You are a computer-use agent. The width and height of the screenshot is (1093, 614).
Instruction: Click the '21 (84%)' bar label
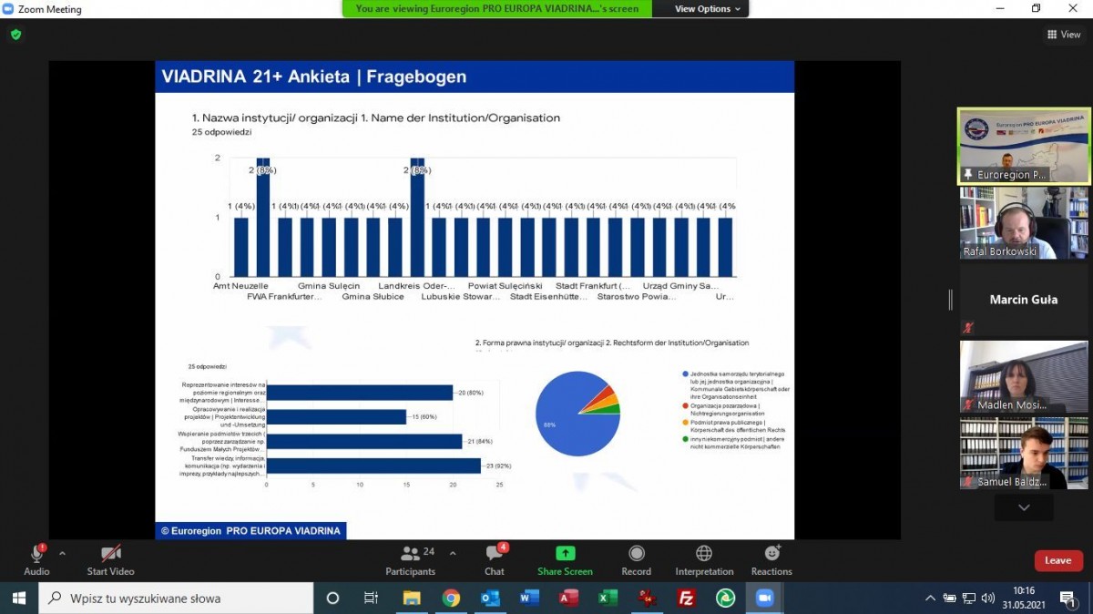coord(479,441)
